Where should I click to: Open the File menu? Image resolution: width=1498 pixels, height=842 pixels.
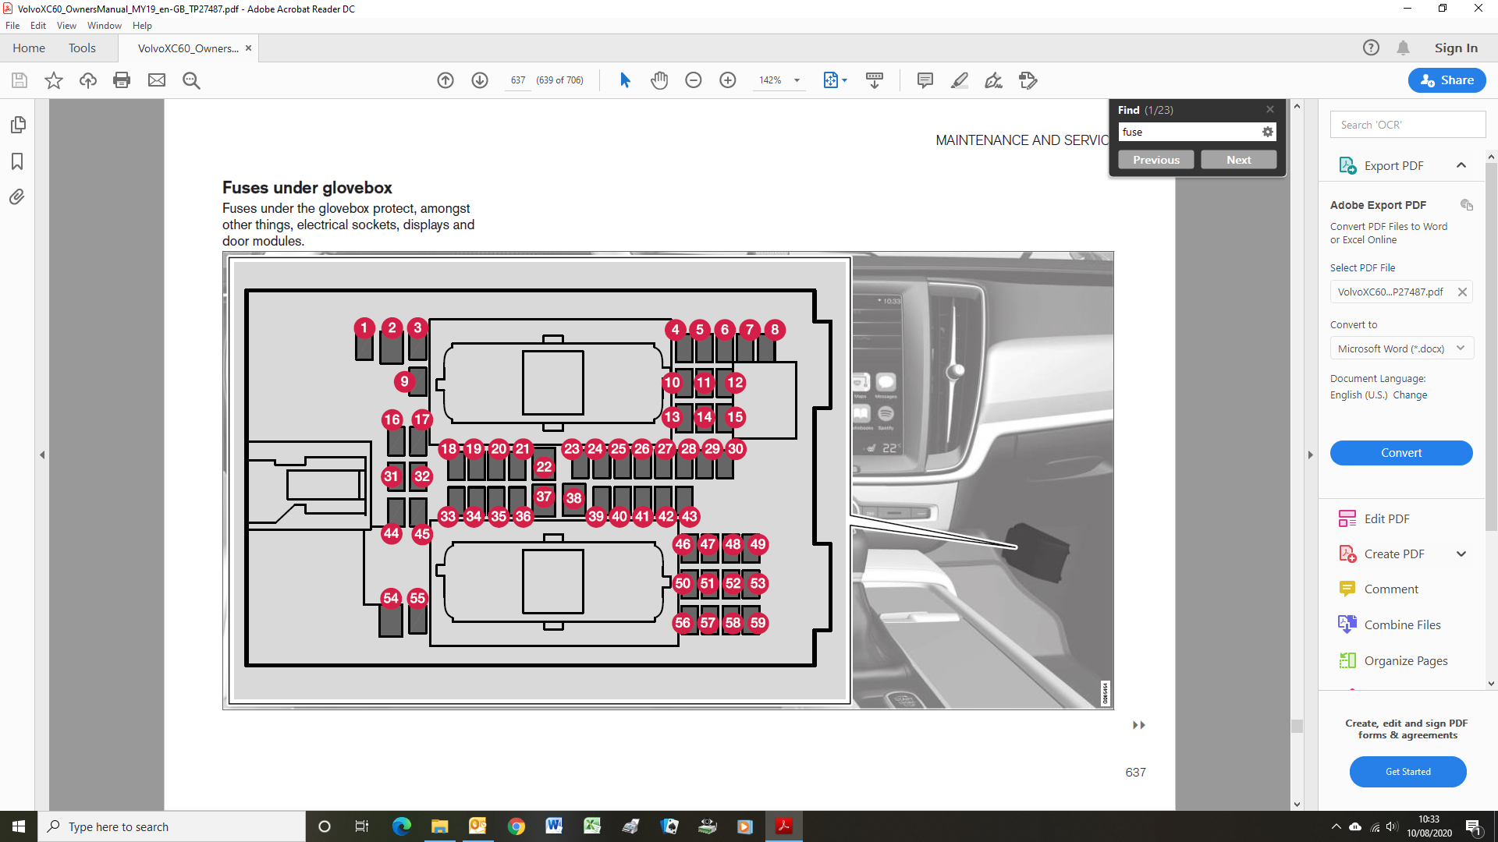point(12,26)
